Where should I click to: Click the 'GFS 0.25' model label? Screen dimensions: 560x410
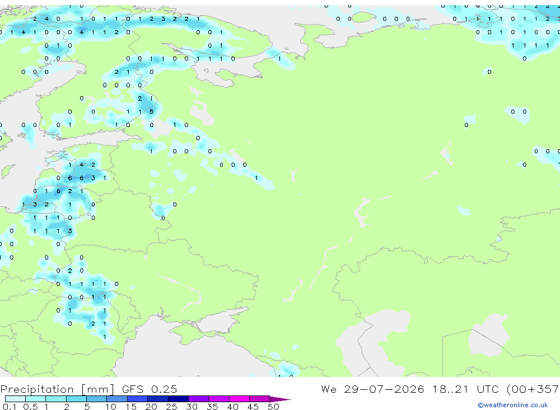(150, 389)
